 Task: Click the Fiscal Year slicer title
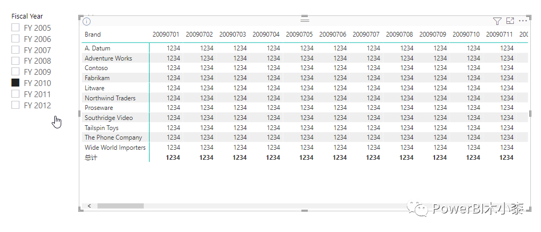tap(27, 16)
